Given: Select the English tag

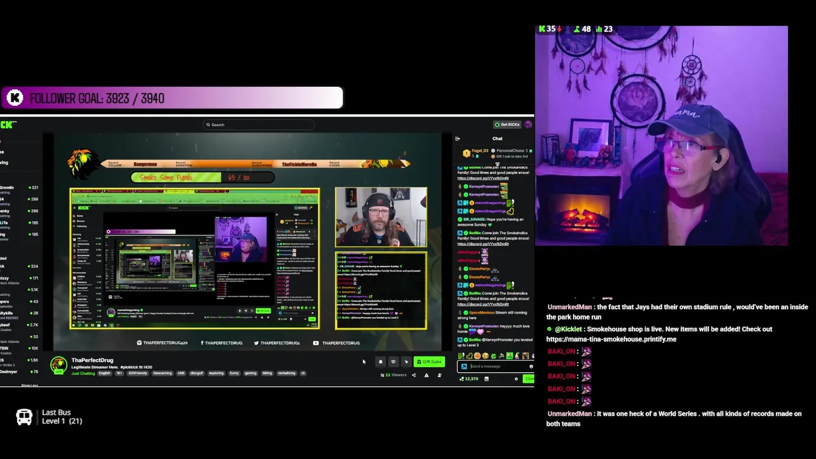Looking at the screenshot, I should click(x=105, y=374).
